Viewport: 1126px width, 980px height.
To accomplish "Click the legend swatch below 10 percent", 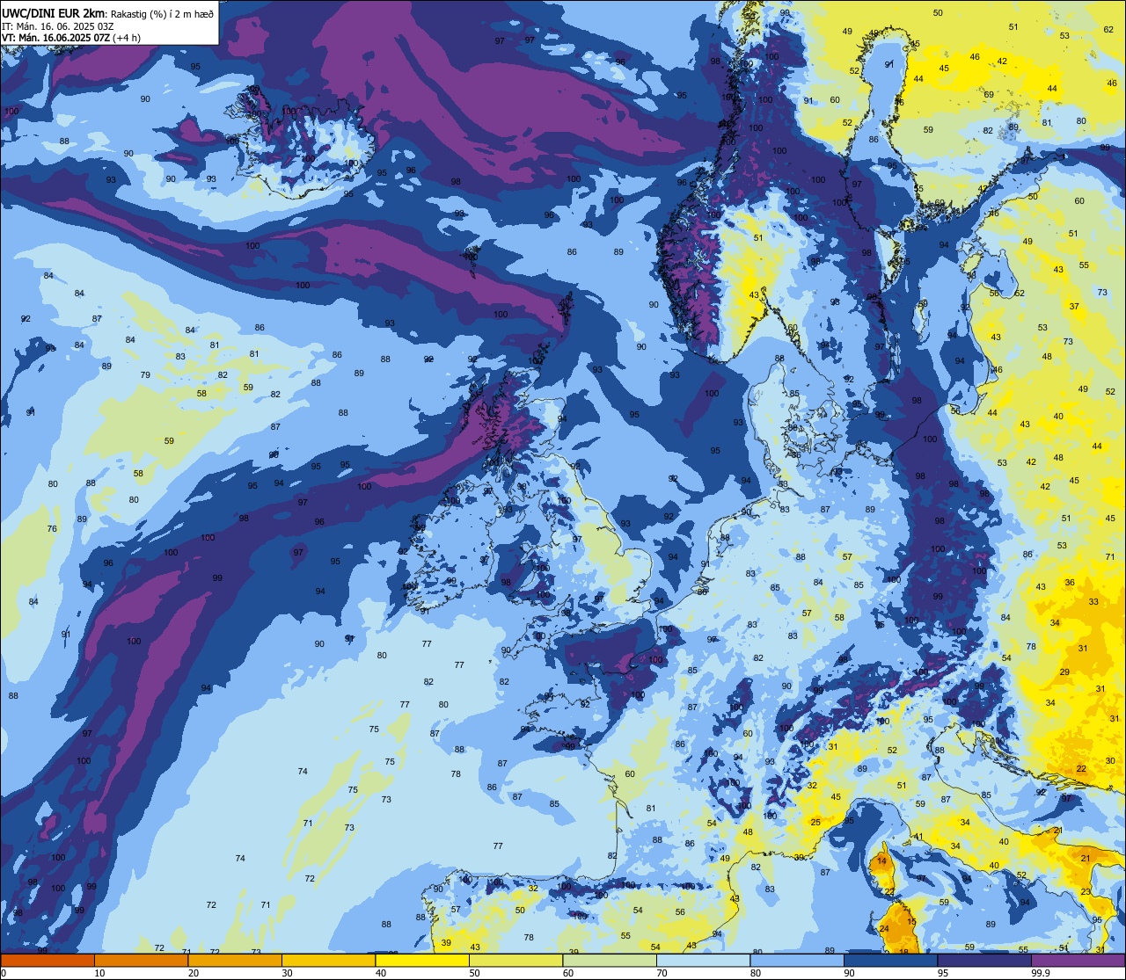I will (x=48, y=961).
